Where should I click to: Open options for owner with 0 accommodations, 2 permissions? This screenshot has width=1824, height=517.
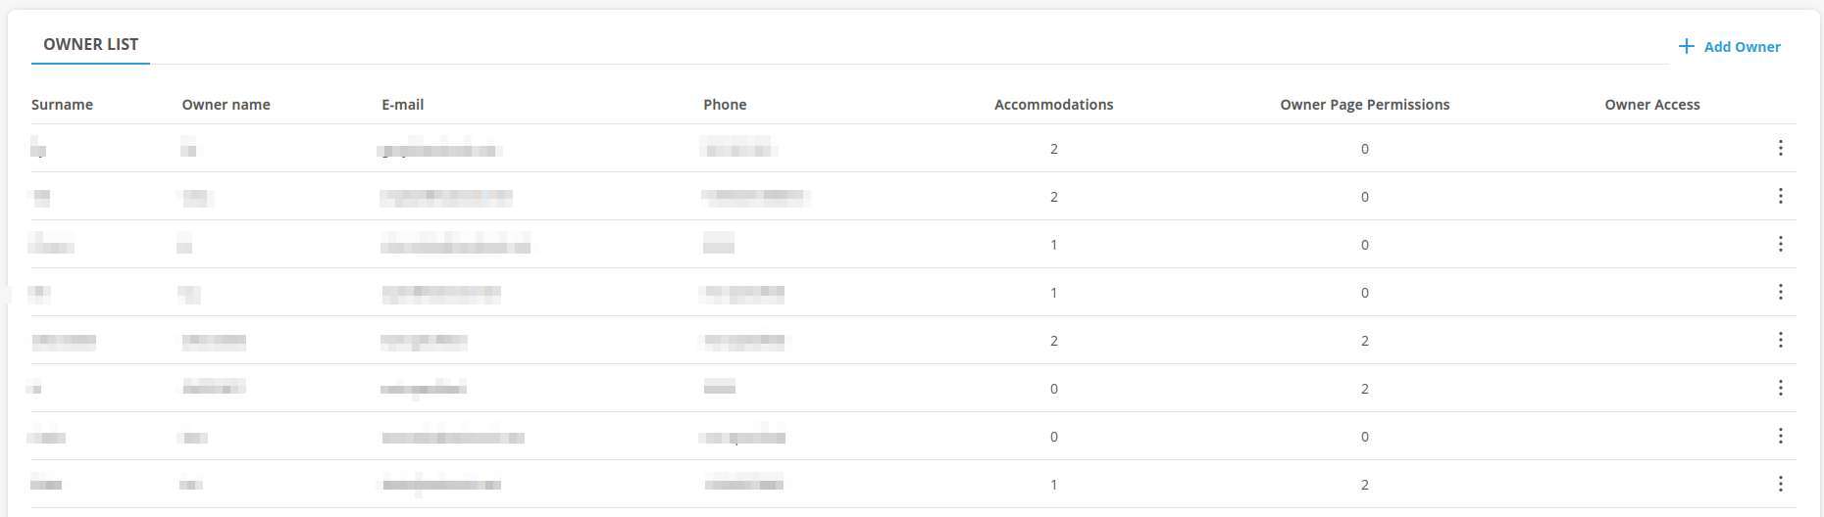point(1780,388)
